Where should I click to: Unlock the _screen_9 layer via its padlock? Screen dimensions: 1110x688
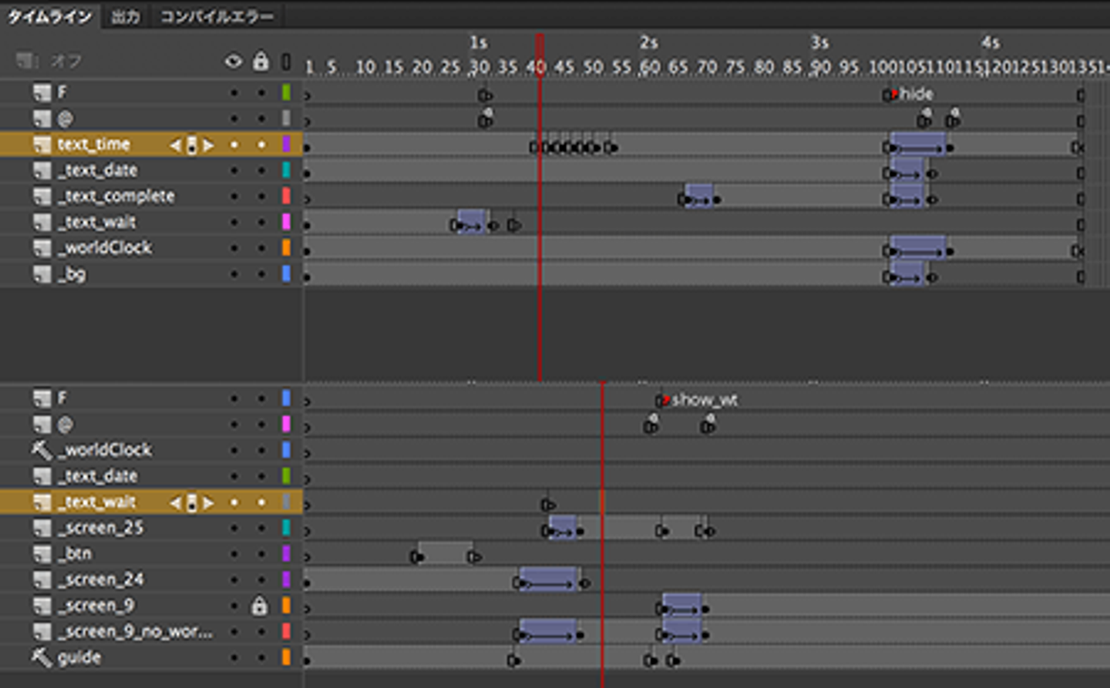(x=260, y=606)
